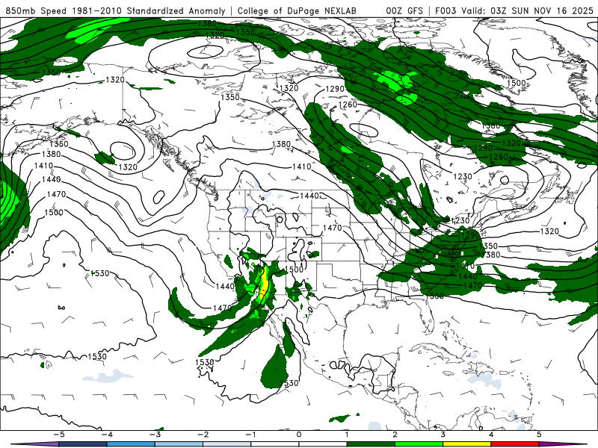Click the positive "3" color bar tick label
This screenshot has height=448, width=598.
point(443,435)
